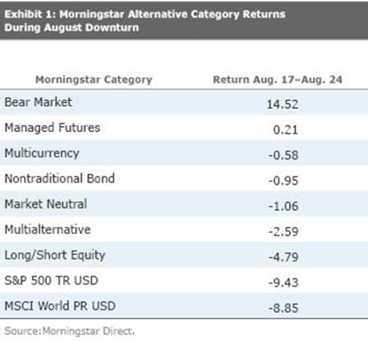
Task: Select the -1.06 Market Neutral return
Action: click(284, 206)
